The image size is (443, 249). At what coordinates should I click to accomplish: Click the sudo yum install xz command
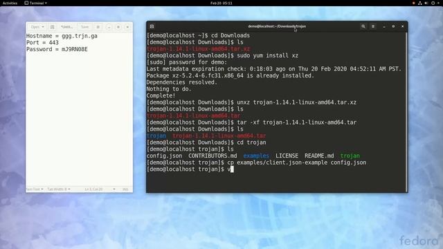[x=268, y=55]
